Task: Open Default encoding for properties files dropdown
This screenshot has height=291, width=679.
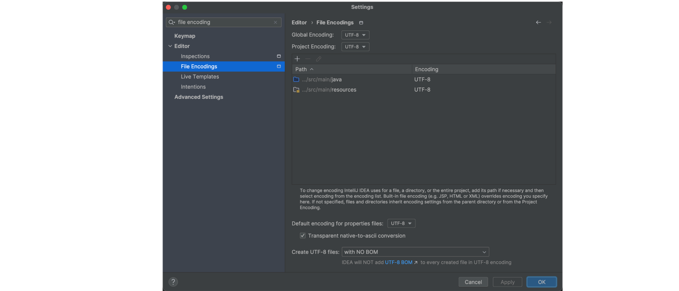Action: pyautogui.click(x=401, y=223)
